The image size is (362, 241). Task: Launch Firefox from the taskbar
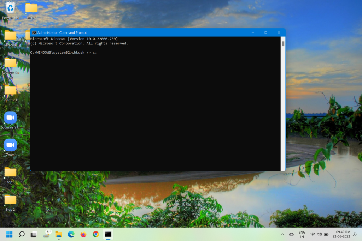83,234
